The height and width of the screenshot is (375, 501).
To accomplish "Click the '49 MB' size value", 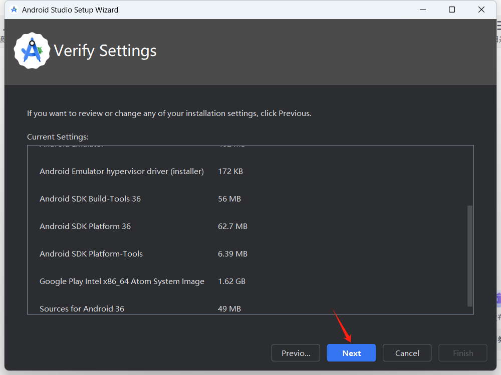I will 229,308.
